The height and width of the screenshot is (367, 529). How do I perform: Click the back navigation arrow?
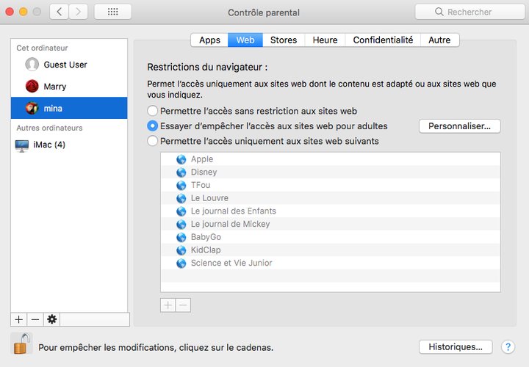pos(60,12)
